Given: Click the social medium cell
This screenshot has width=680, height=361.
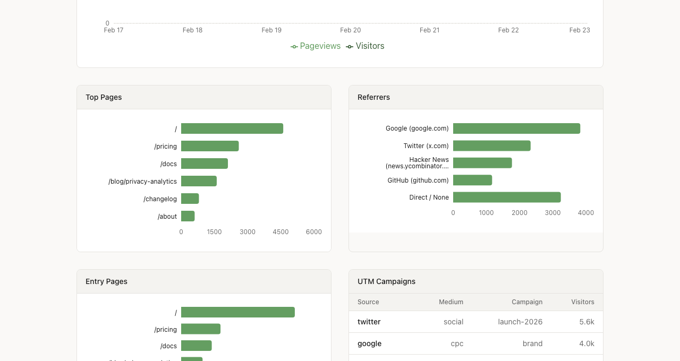Looking at the screenshot, I should pos(454,322).
